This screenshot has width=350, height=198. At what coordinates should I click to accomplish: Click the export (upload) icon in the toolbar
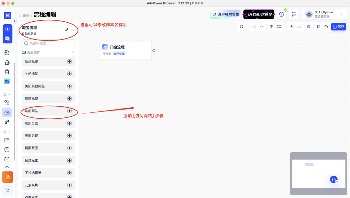299,26
